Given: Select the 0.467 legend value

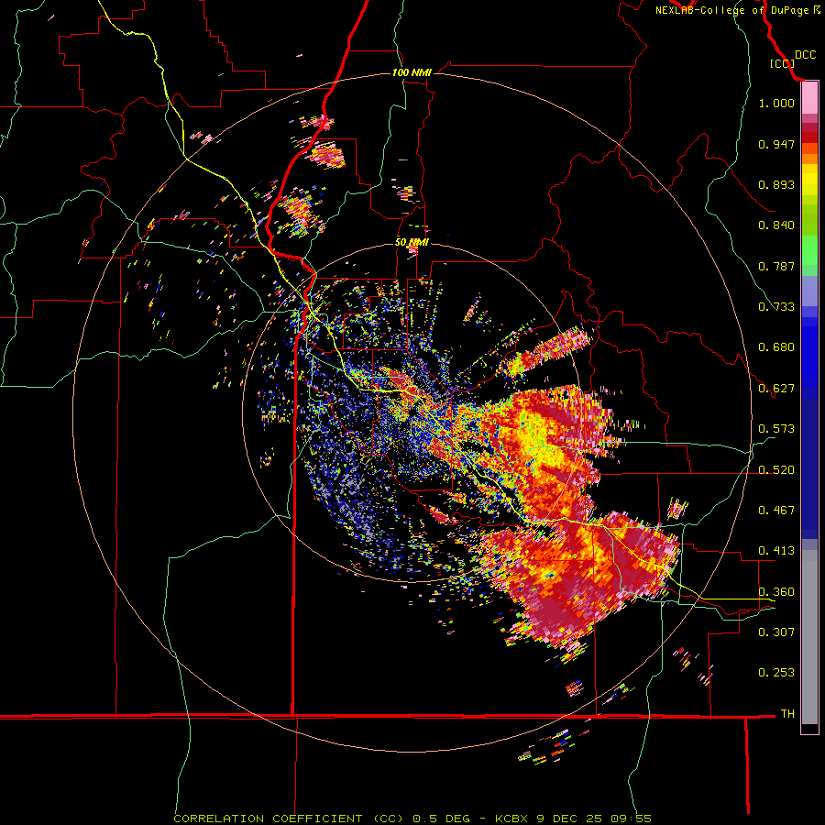Looking at the screenshot, I should 776,511.
